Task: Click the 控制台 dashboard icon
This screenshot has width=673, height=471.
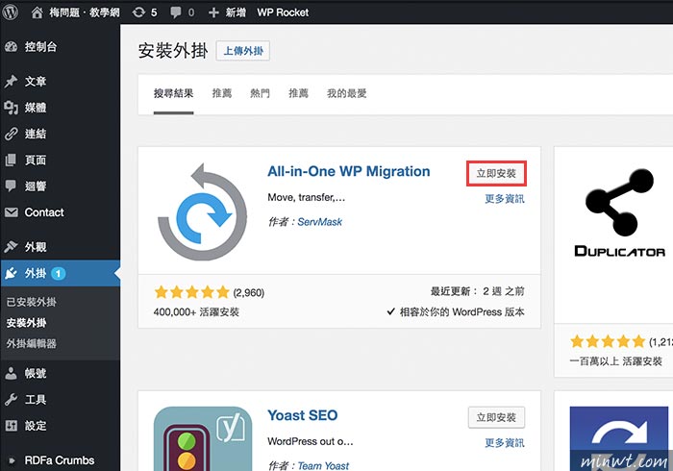Action: pyautogui.click(x=12, y=47)
